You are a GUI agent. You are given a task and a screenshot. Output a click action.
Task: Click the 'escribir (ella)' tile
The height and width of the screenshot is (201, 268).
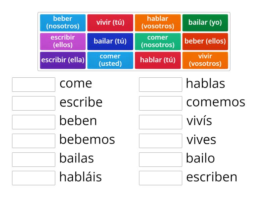[x=63, y=60]
